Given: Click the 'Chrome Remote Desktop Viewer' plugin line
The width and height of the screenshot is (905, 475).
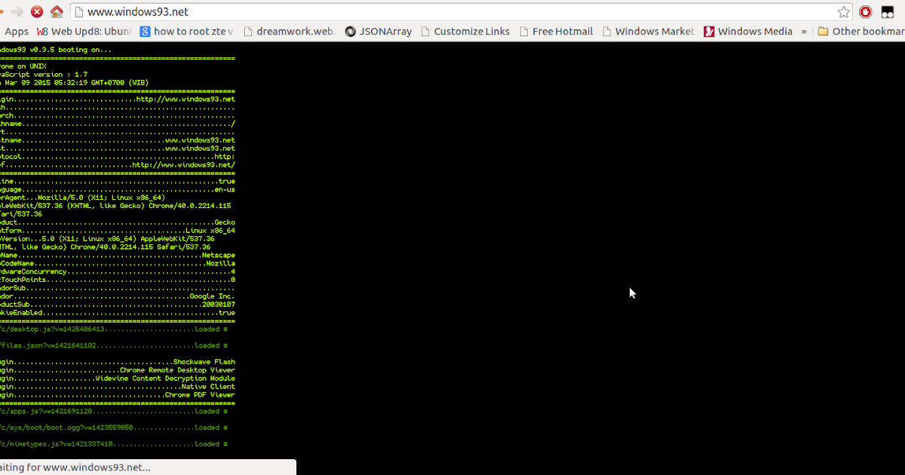Looking at the screenshot, I should (x=118, y=370).
